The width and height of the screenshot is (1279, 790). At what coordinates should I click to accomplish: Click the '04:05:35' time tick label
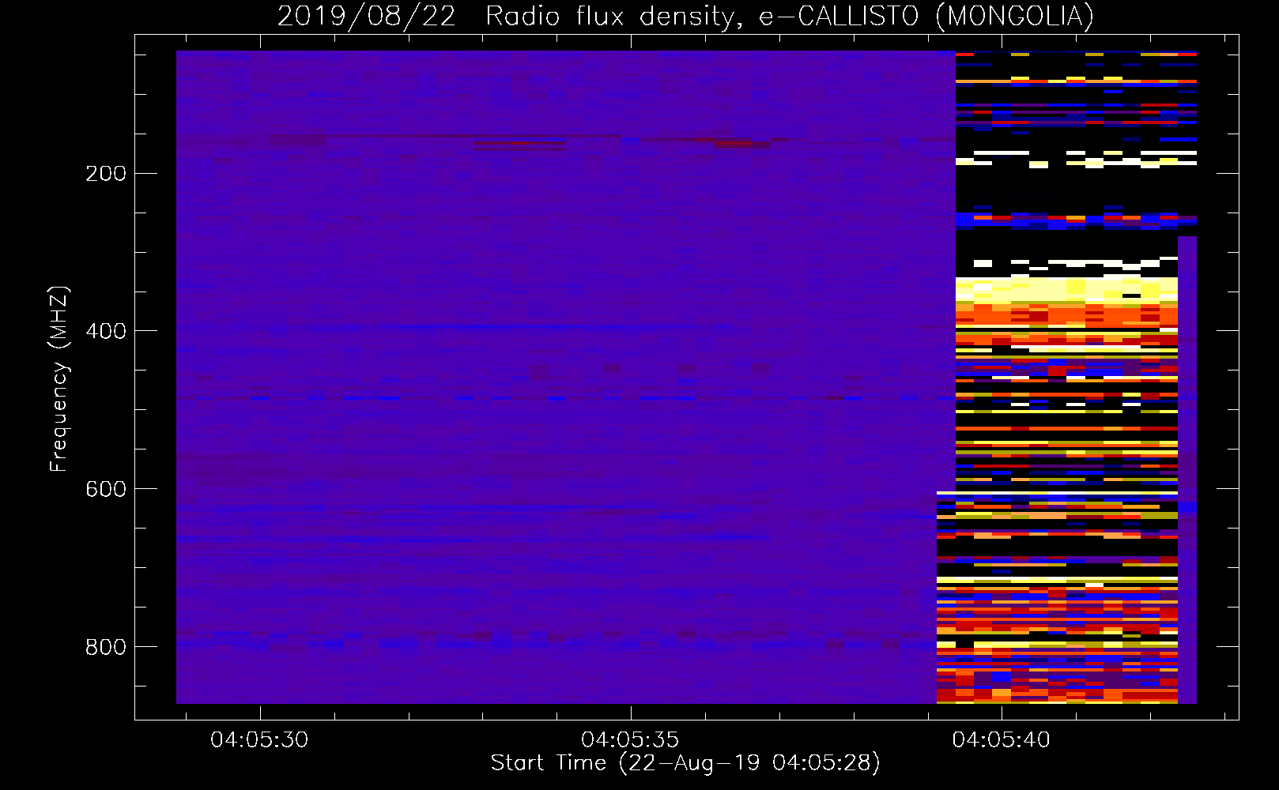[630, 739]
